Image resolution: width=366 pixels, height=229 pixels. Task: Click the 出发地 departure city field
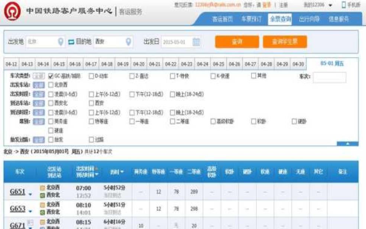tap(45, 42)
